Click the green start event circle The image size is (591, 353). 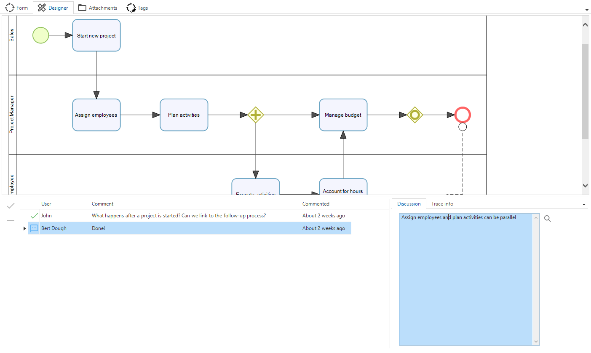(41, 35)
